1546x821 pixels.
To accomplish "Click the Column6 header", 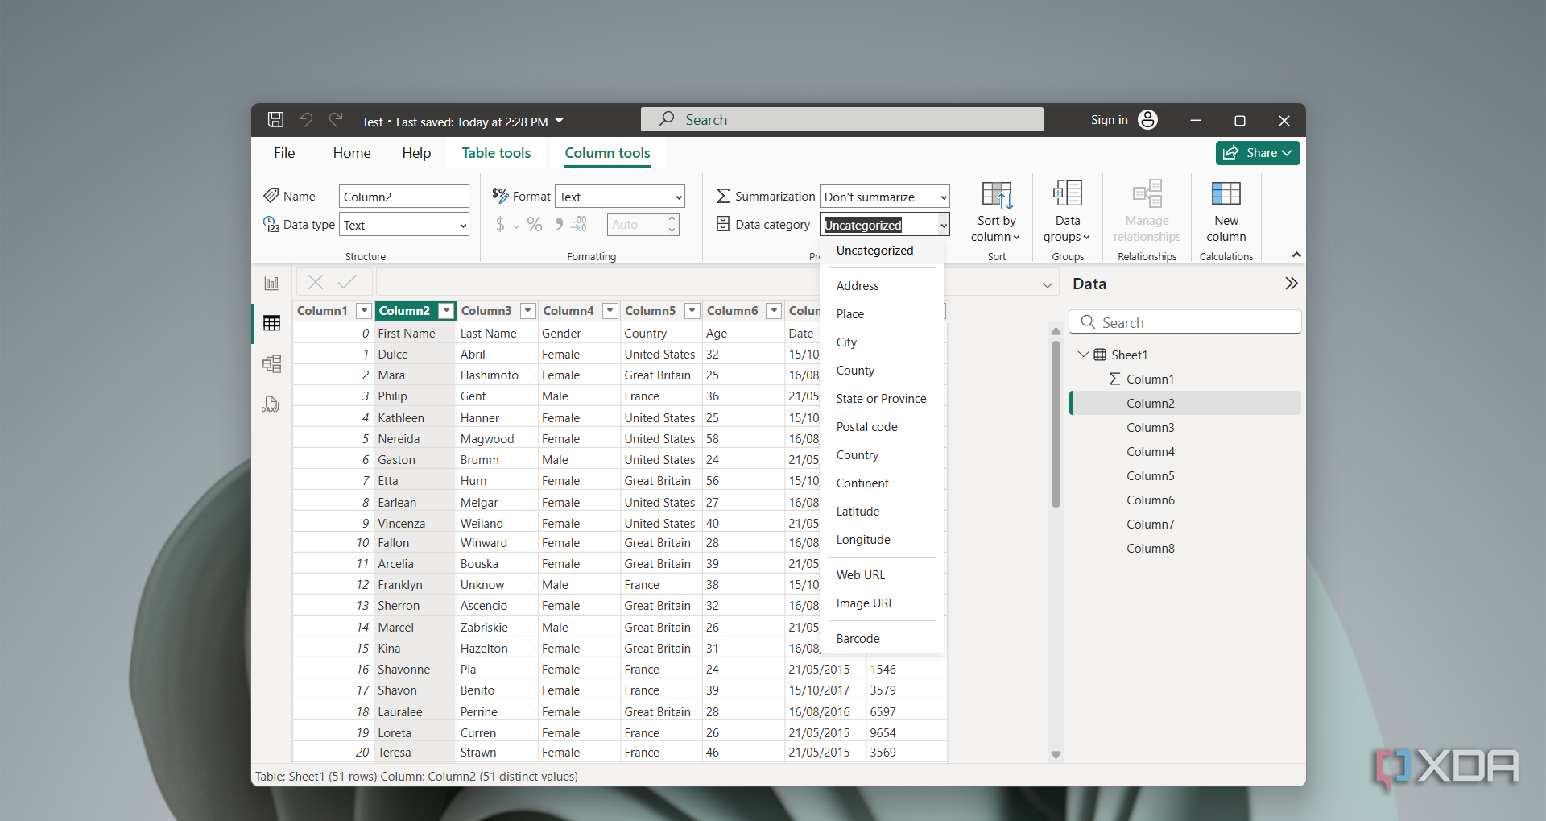I will (732, 310).
